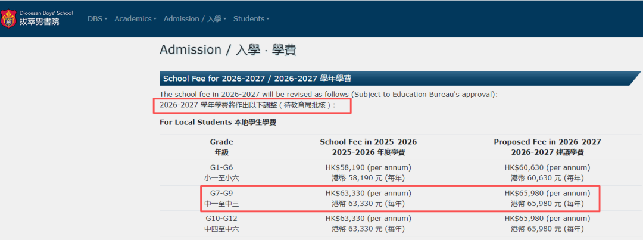Image resolution: width=643 pixels, height=240 pixels.
Task: Click the 拔萃男書院 school name text
Action: [39, 22]
